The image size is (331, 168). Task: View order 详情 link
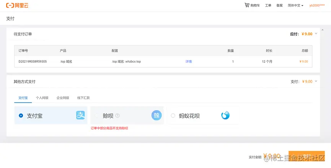coord(189,62)
